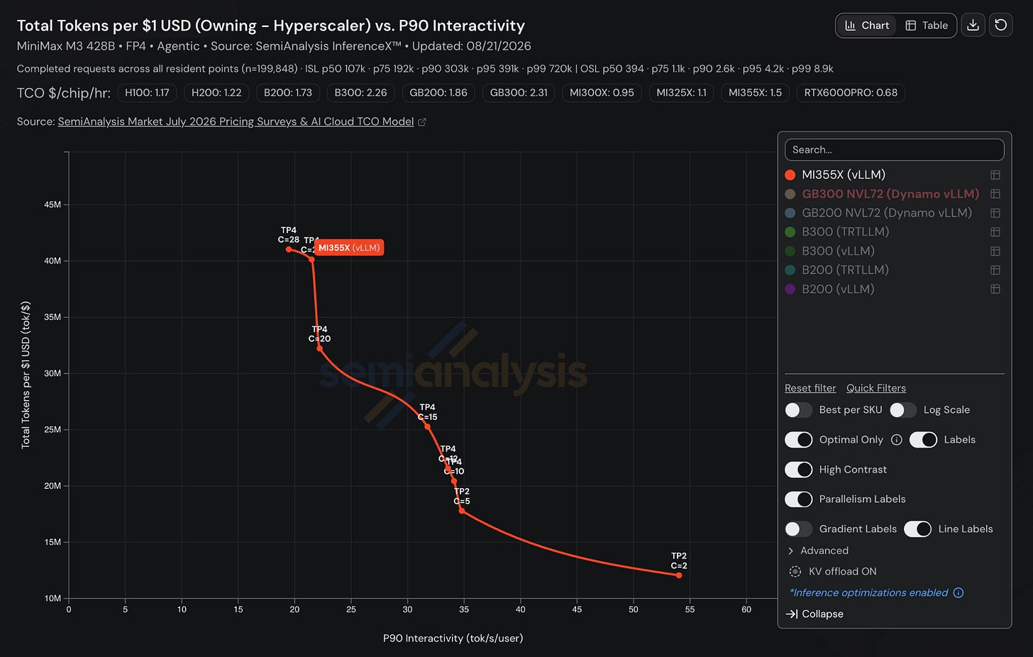Click the Inference optimizations enabled text
Image resolution: width=1033 pixels, height=657 pixels.
click(870, 592)
